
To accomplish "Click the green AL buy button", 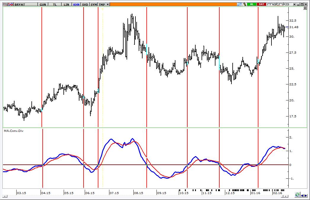I will 252,4.
